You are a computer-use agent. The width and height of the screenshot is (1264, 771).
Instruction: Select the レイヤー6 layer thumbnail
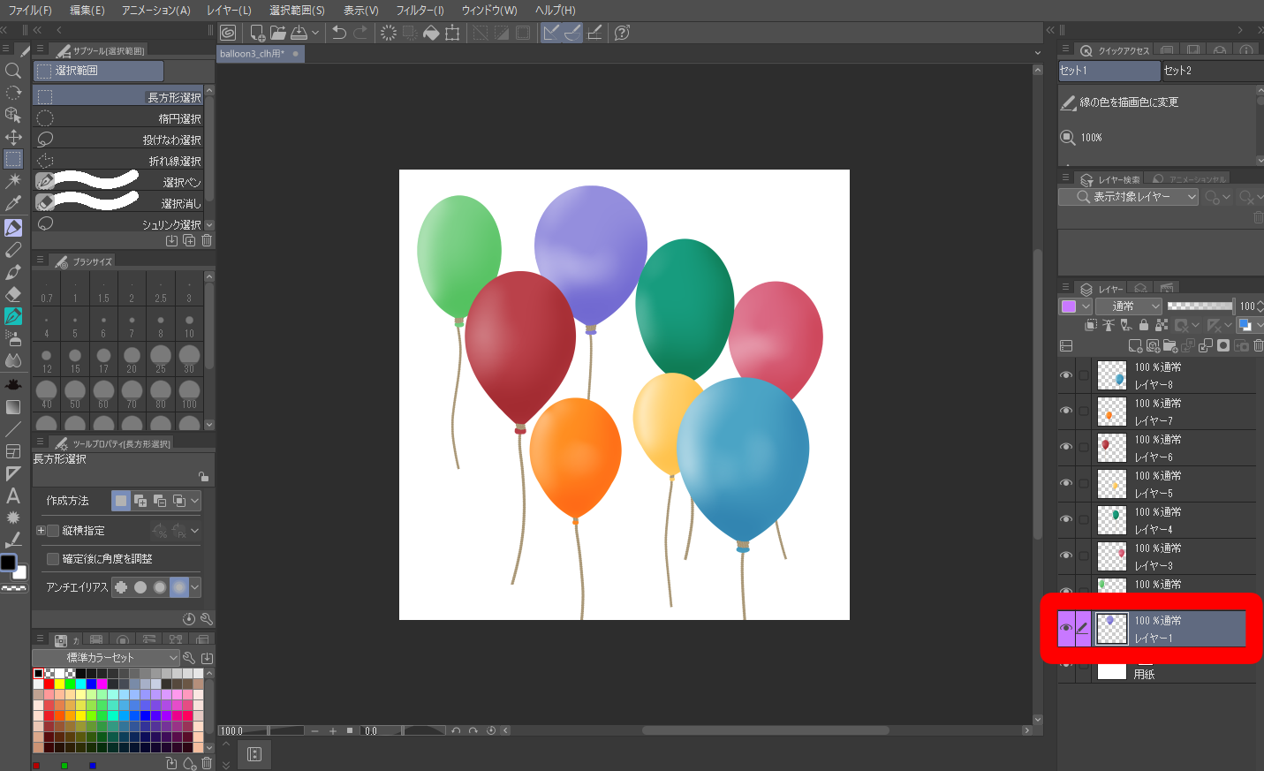click(x=1111, y=448)
